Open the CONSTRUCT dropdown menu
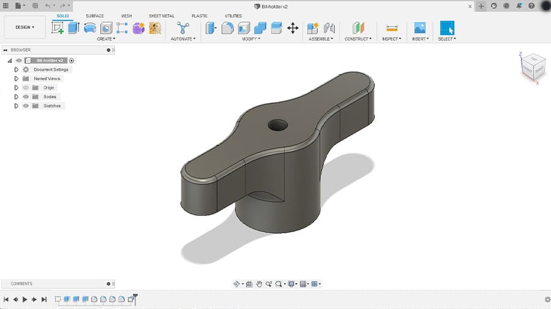Screen dimensions: 551x309 pos(358,38)
